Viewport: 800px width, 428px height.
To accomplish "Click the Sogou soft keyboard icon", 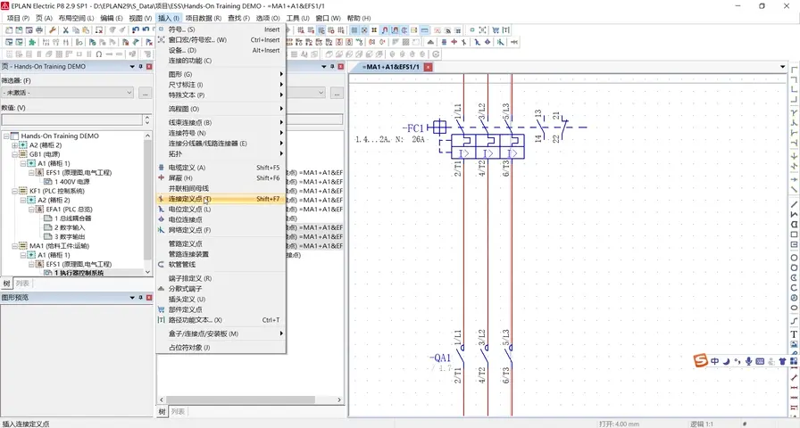I will pos(760,361).
